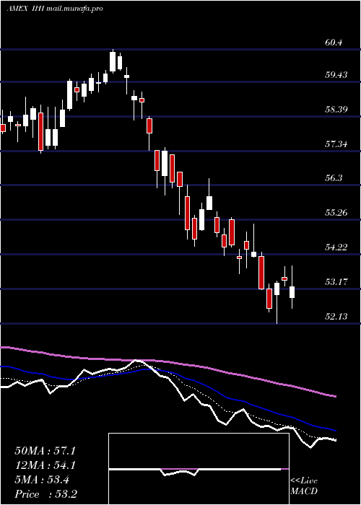
Task: Click inside the MACD histogram box
Action: point(199,469)
